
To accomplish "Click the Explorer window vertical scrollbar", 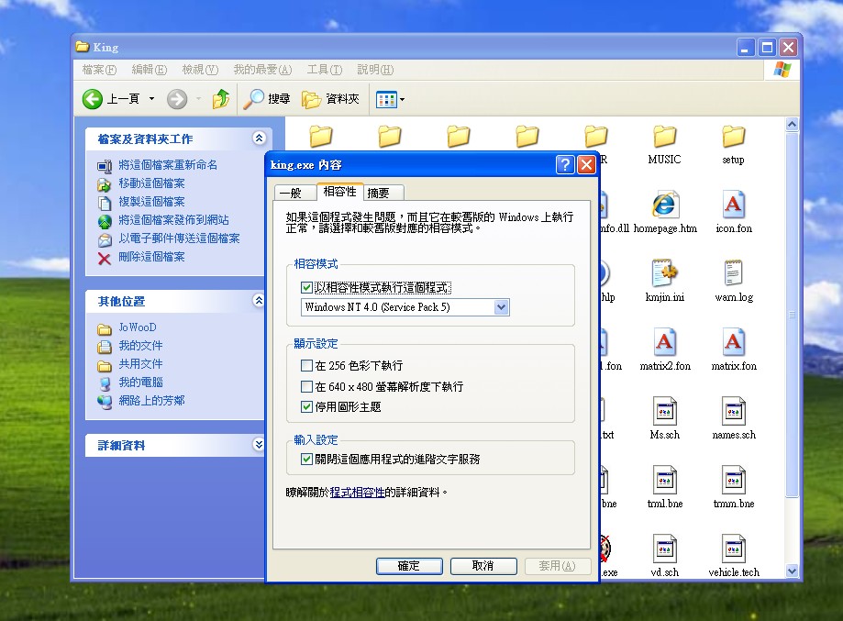I will [793, 349].
